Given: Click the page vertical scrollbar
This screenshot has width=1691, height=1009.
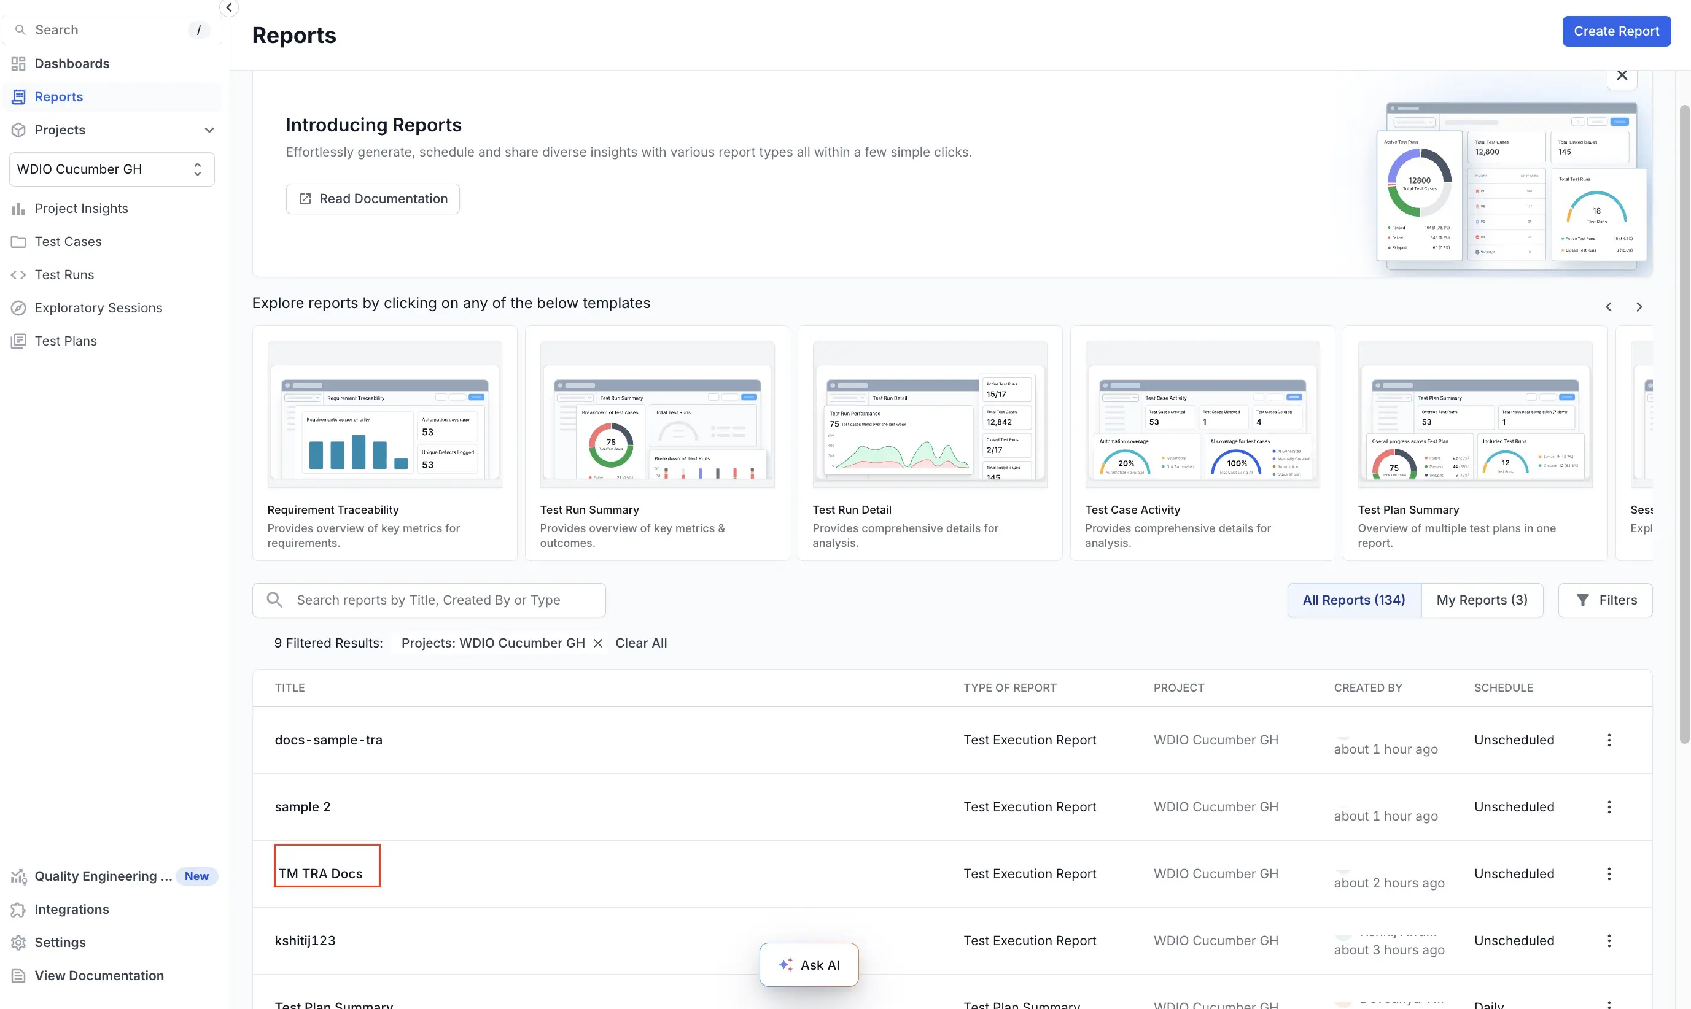Looking at the screenshot, I should point(1684,424).
